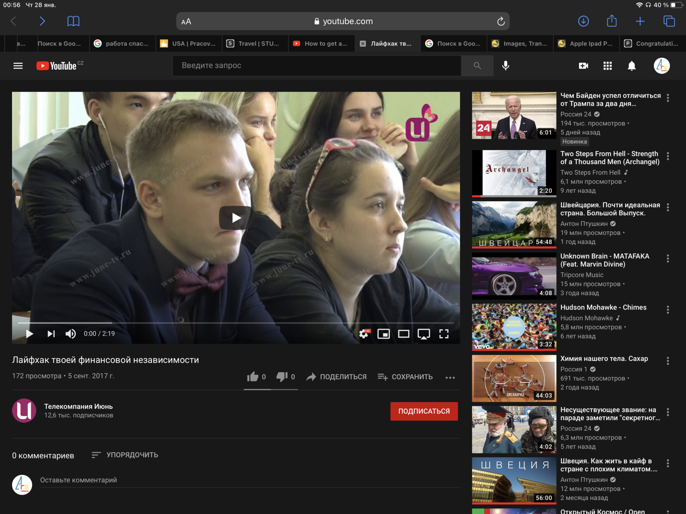The image size is (686, 514).
Task: Like the video with thumbs up
Action: 256,377
